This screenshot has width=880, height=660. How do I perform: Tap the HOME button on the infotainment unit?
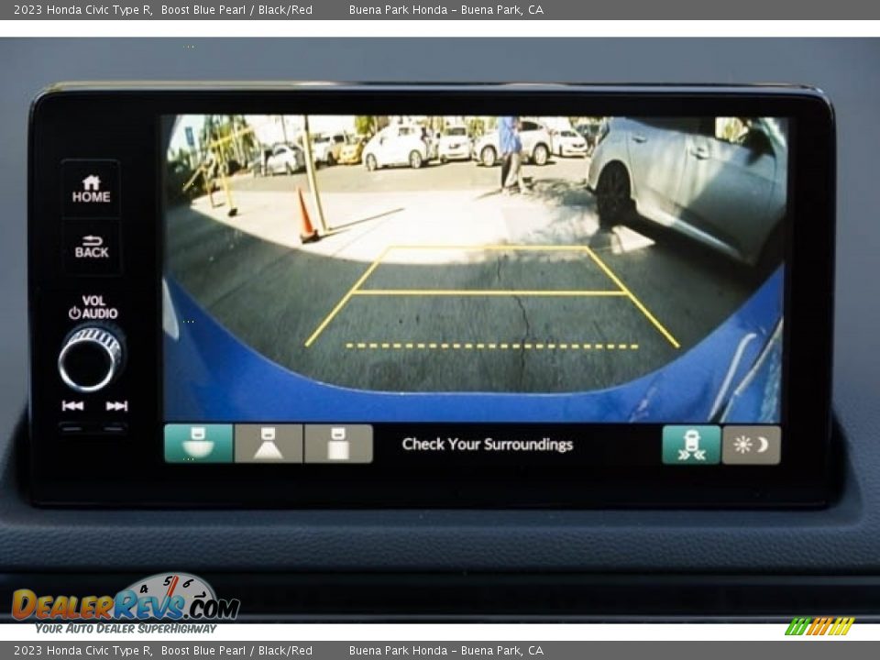(x=91, y=189)
